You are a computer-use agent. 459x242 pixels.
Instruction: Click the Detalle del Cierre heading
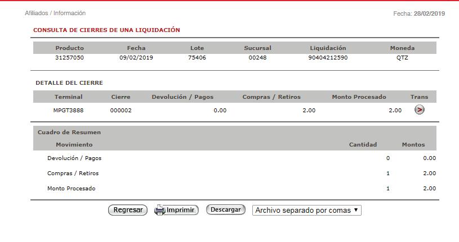[69, 83]
